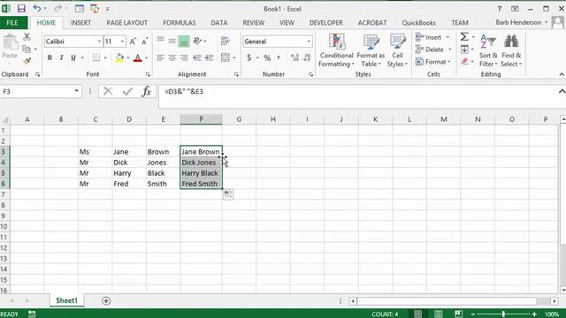566x318 pixels.
Task: Open the Conditional Formatting menu
Action: (x=336, y=50)
